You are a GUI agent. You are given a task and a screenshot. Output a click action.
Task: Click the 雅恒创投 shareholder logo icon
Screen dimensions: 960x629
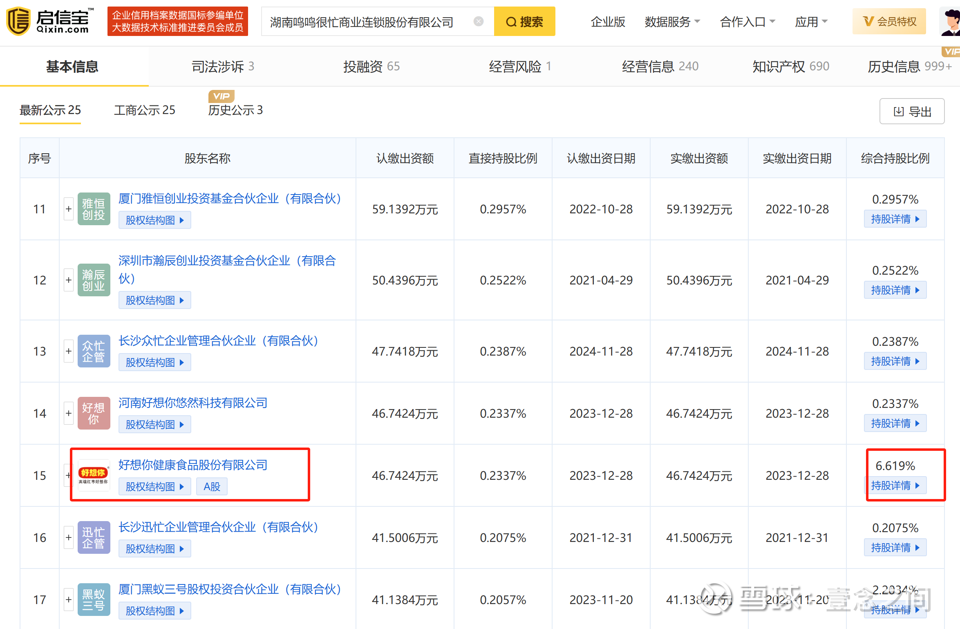pyautogui.click(x=94, y=209)
